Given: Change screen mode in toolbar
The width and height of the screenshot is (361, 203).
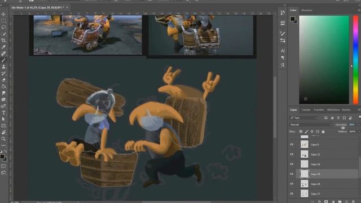Looking at the screenshot, I should click(x=3, y=173).
